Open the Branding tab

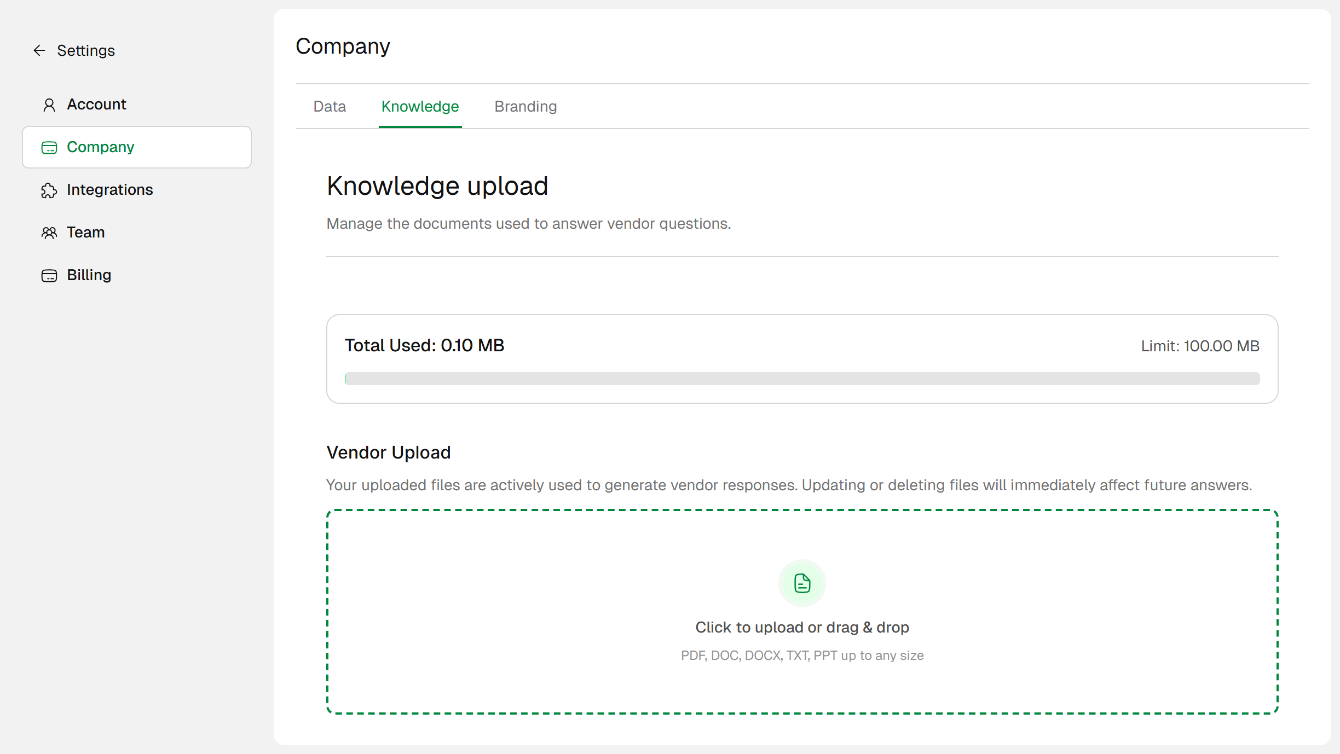[x=525, y=106]
